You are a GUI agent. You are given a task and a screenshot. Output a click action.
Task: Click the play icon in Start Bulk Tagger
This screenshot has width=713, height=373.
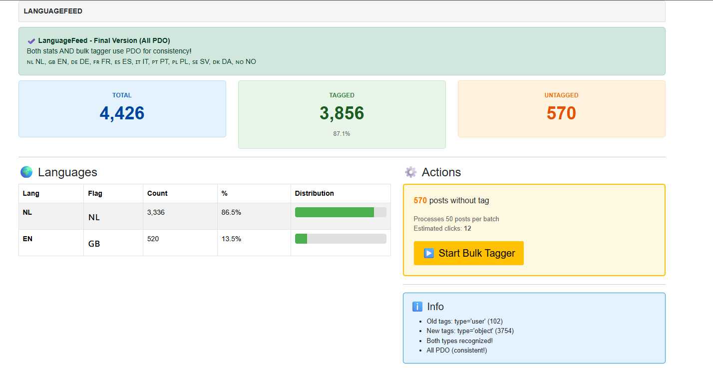point(429,253)
